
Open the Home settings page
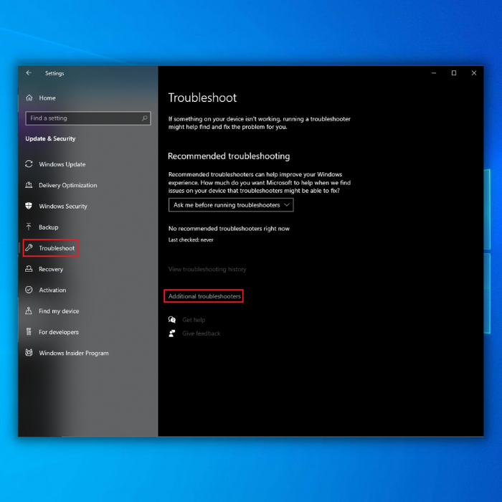[47, 98]
